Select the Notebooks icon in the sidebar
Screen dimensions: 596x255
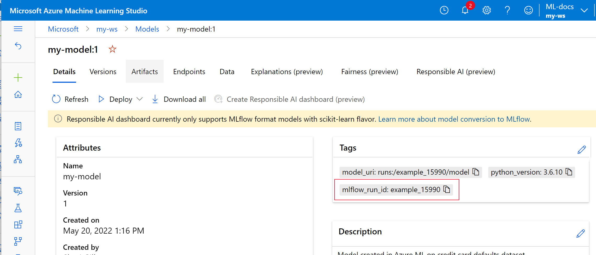point(18,126)
